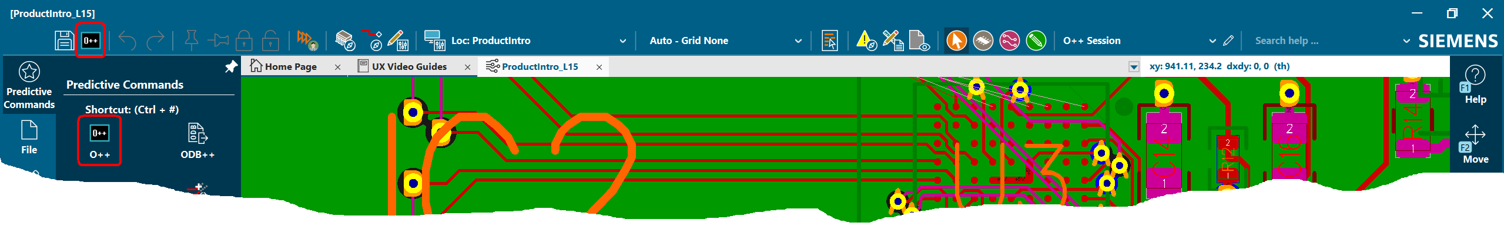Restore down the application window
1504x229 pixels.
pyautogui.click(x=1452, y=13)
